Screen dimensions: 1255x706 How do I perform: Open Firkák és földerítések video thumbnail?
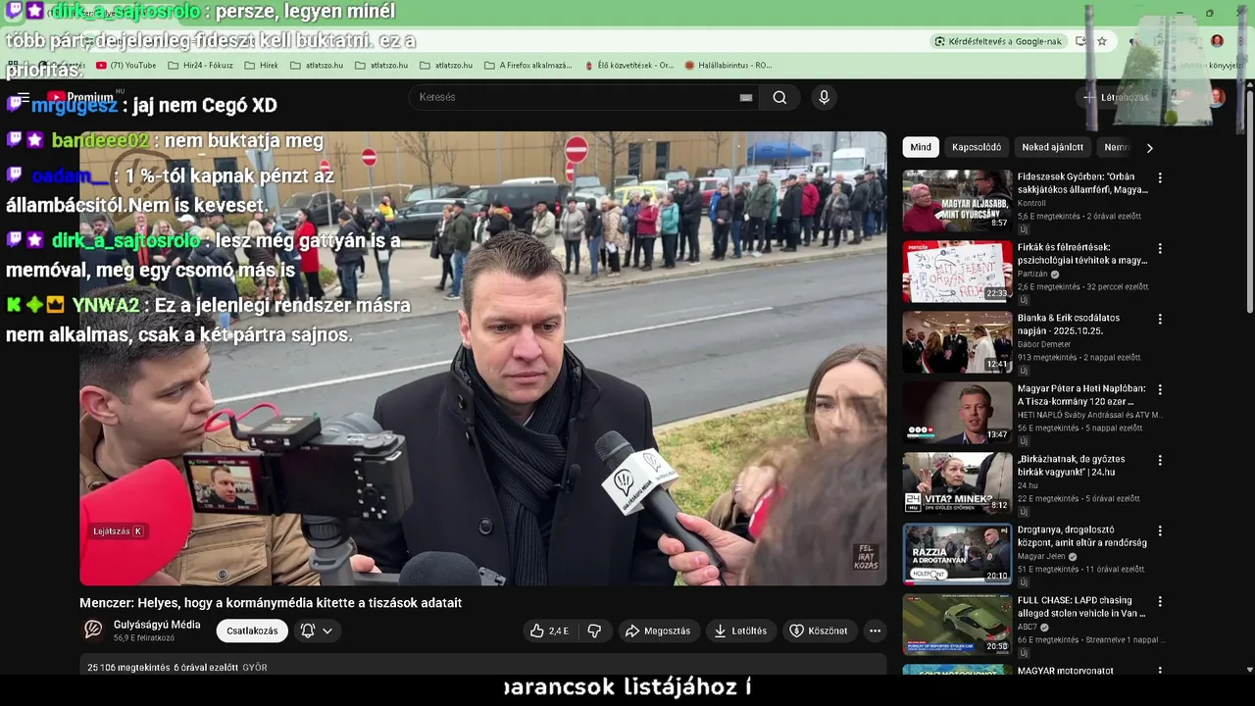click(x=957, y=272)
